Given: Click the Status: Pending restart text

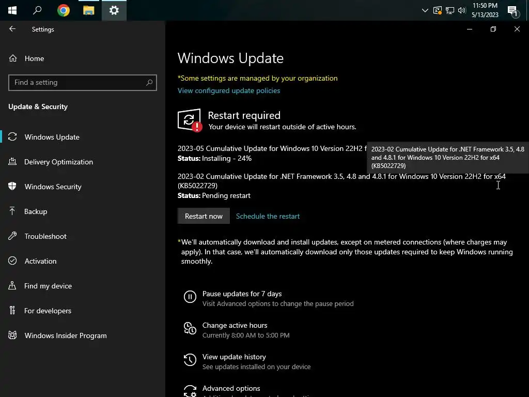Looking at the screenshot, I should click(214, 195).
